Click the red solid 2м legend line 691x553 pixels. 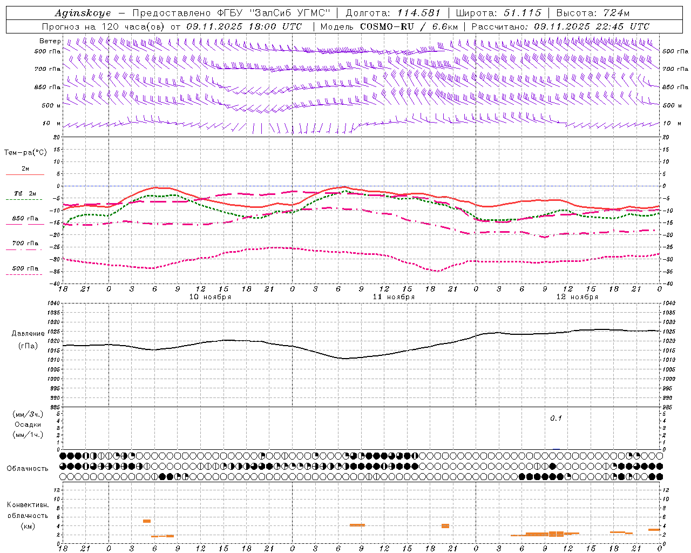[25, 174]
